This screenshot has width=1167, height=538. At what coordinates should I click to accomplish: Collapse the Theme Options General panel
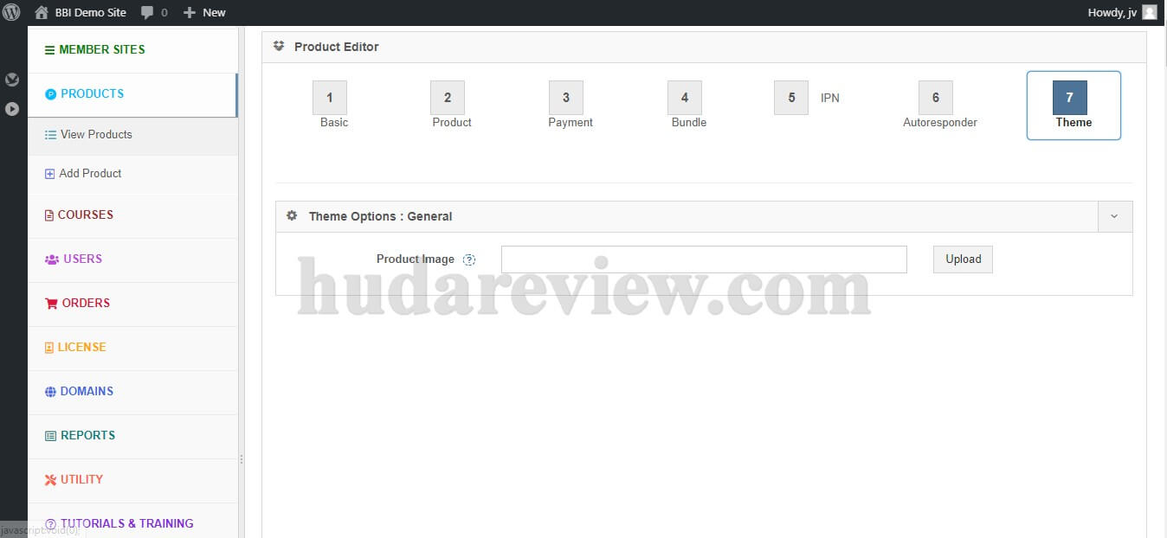coord(1115,216)
